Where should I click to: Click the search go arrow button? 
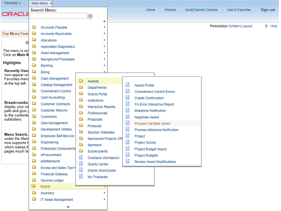(x=90, y=16)
